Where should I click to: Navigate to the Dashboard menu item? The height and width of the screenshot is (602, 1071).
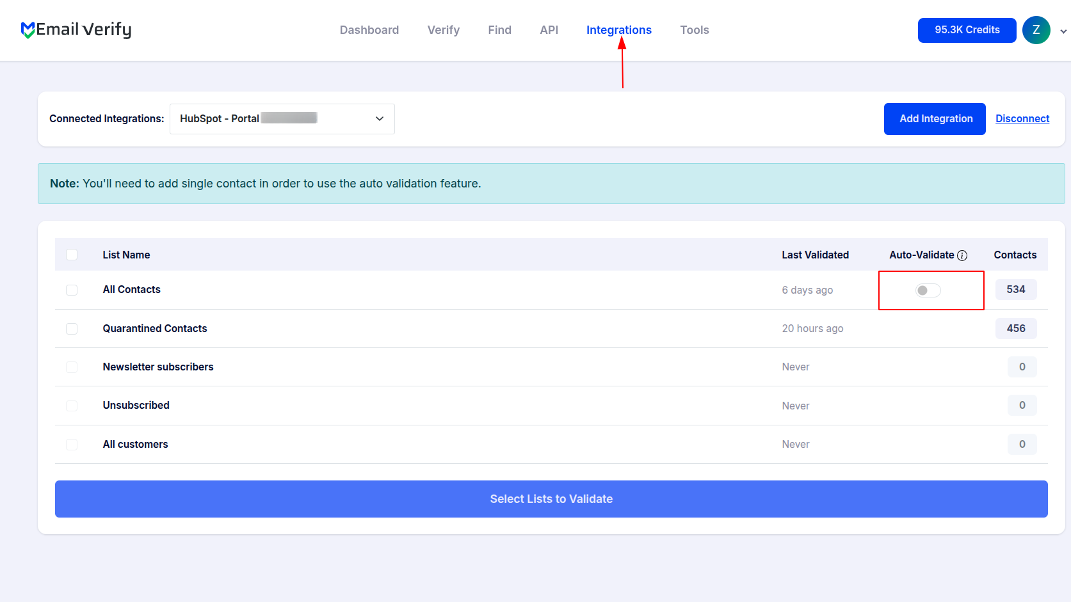369,29
